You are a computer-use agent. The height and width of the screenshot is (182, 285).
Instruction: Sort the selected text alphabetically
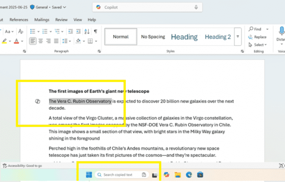(x=87, y=31)
